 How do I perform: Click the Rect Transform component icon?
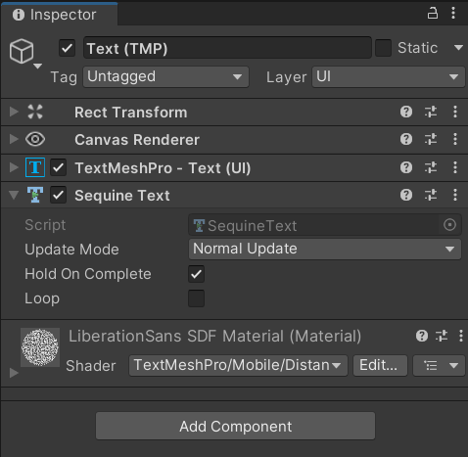[35, 112]
